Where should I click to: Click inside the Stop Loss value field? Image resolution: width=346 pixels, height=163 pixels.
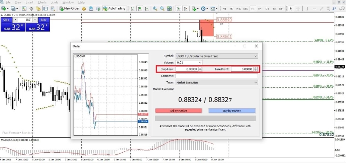tap(187, 69)
